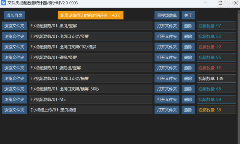Click the 视频数量: 36 orange count box
The image size is (240, 144).
click(216, 110)
